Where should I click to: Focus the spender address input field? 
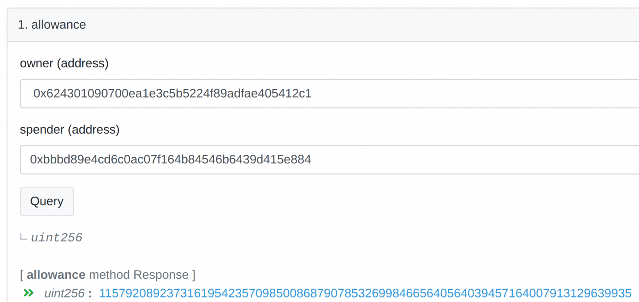328,159
